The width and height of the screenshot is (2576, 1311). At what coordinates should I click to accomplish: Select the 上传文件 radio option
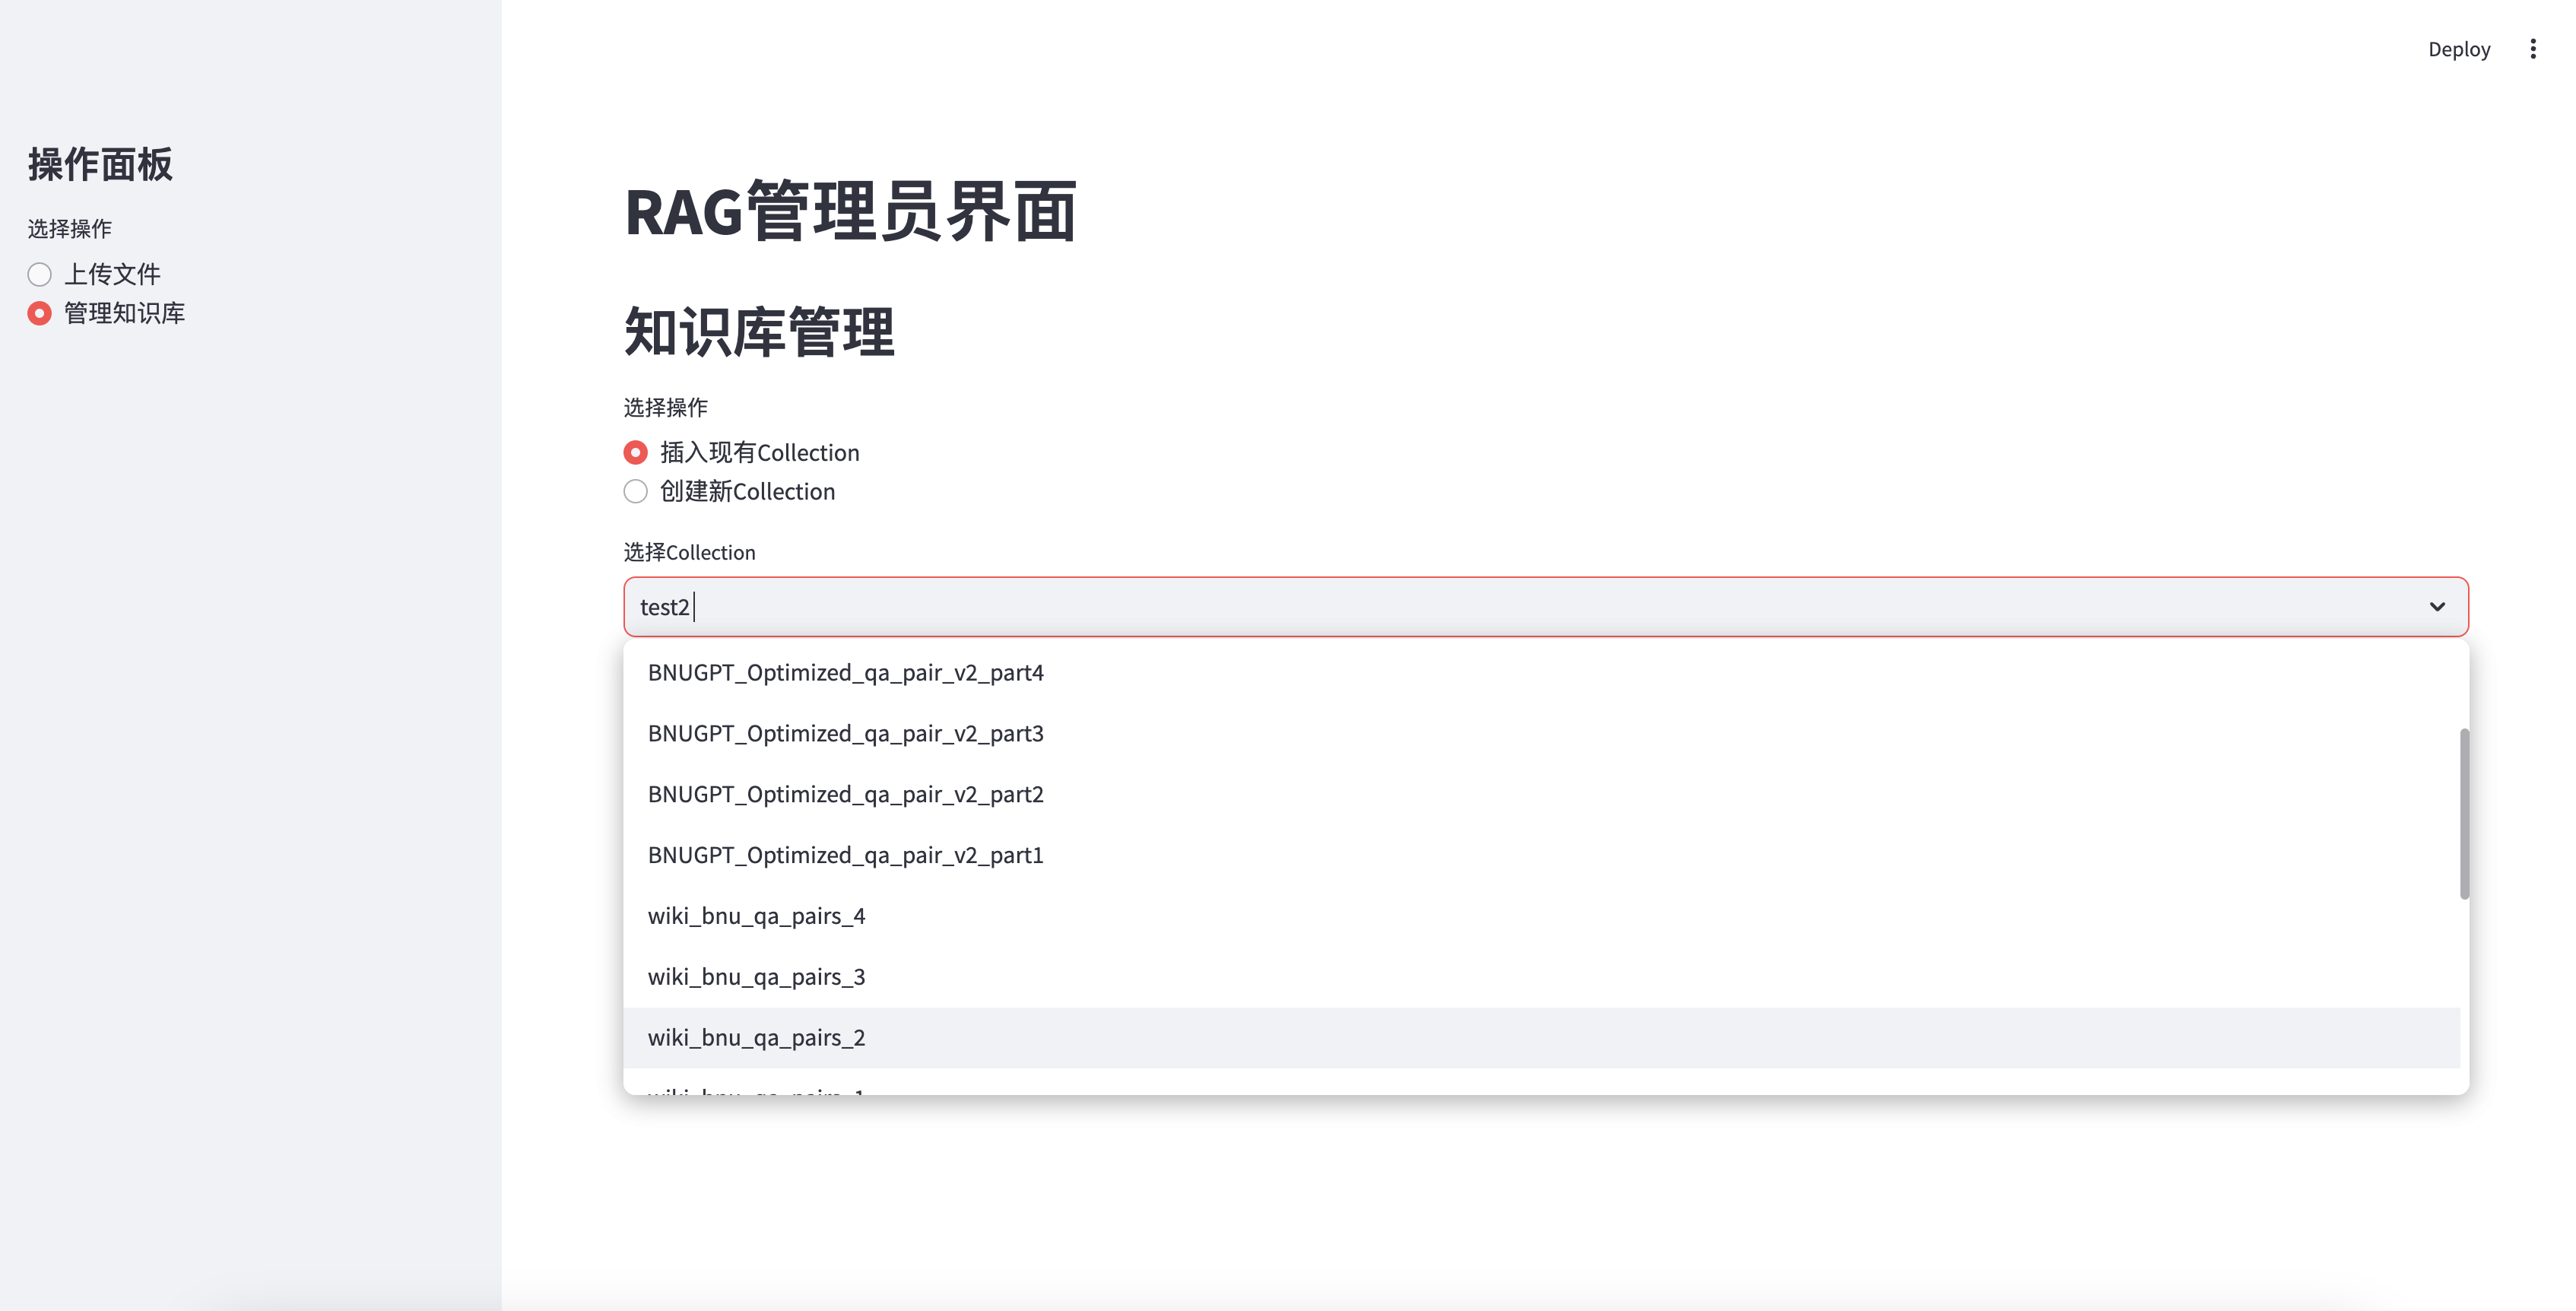40,274
